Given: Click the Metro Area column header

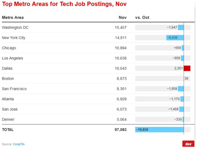Looking at the screenshot, I should pos(13,18).
